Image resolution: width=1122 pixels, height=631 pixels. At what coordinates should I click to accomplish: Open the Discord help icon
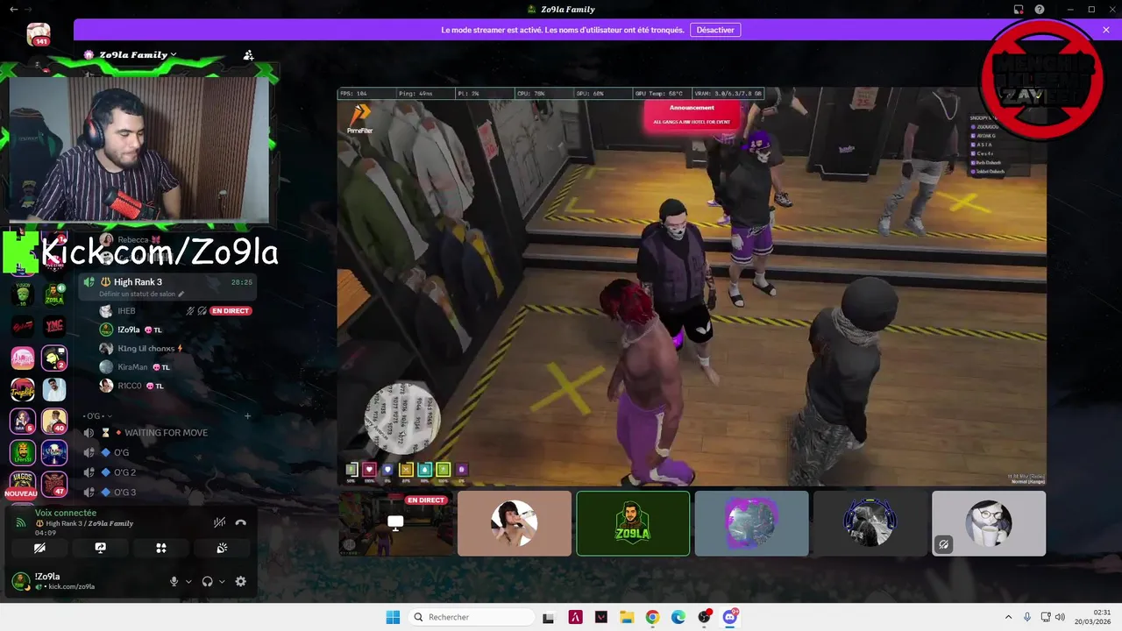(1039, 9)
